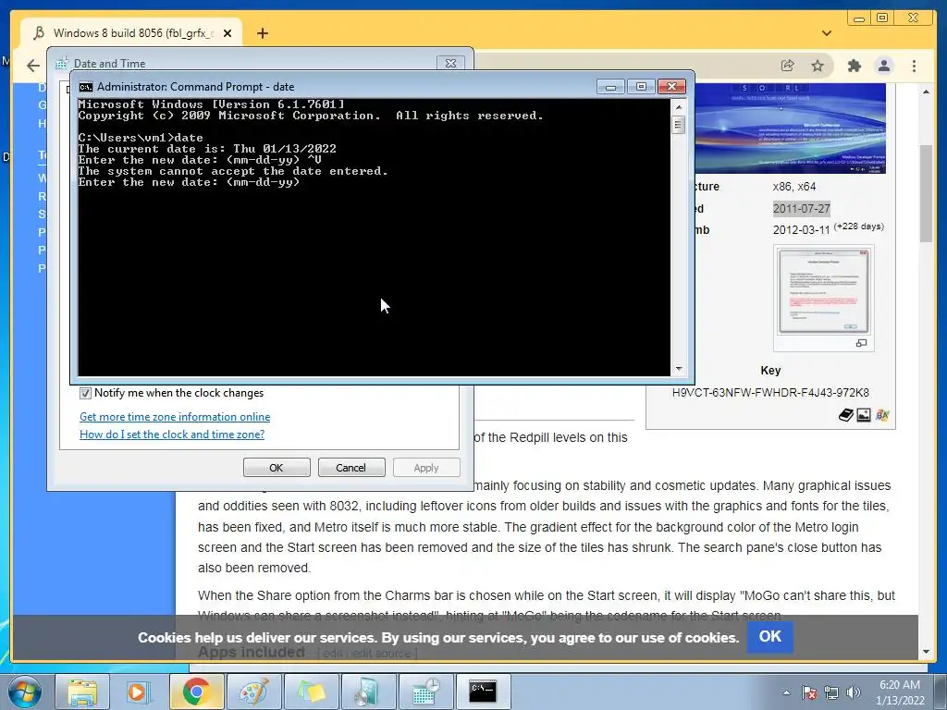
Task: Close the Date and Time dialog
Action: click(x=450, y=63)
